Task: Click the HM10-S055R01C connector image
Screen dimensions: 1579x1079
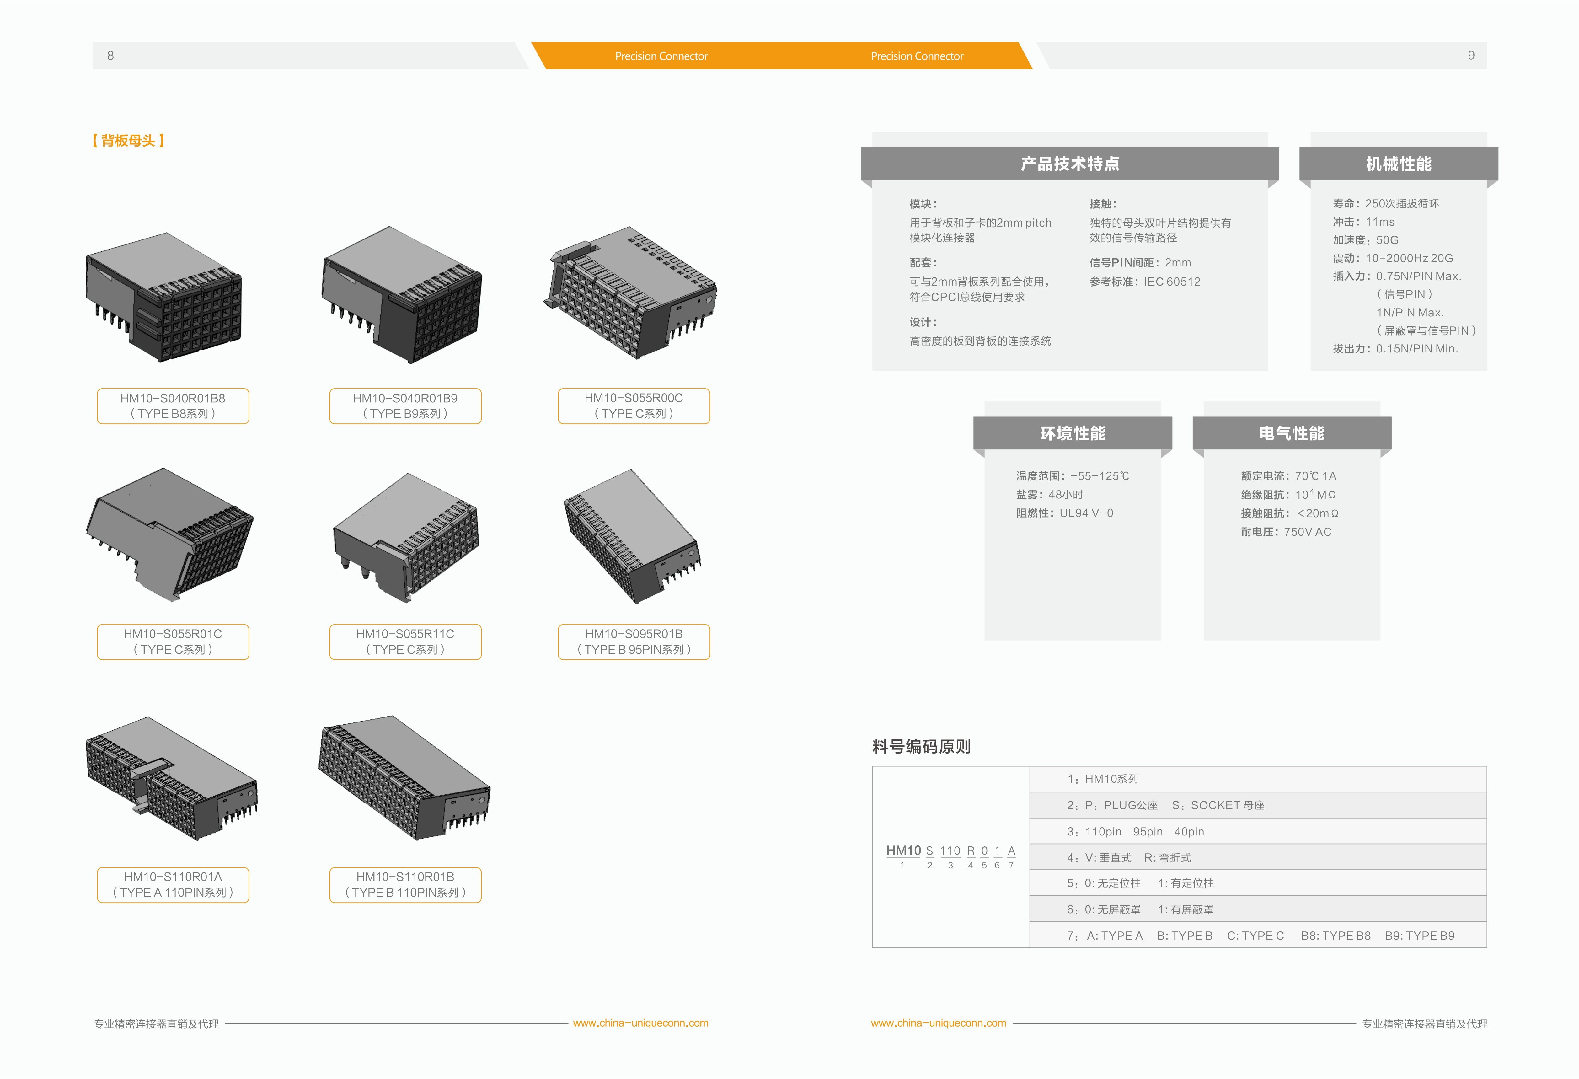Action: point(169,534)
